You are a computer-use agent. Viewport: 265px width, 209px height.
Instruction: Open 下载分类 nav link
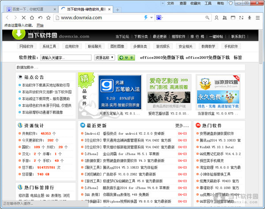[x=141, y=37]
